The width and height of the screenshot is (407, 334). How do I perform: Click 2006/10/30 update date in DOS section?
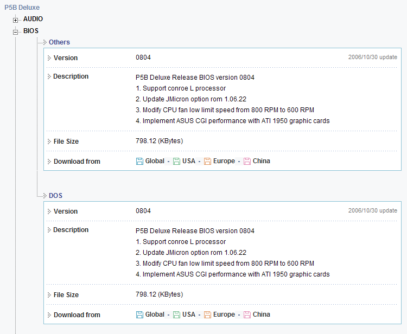(x=372, y=211)
